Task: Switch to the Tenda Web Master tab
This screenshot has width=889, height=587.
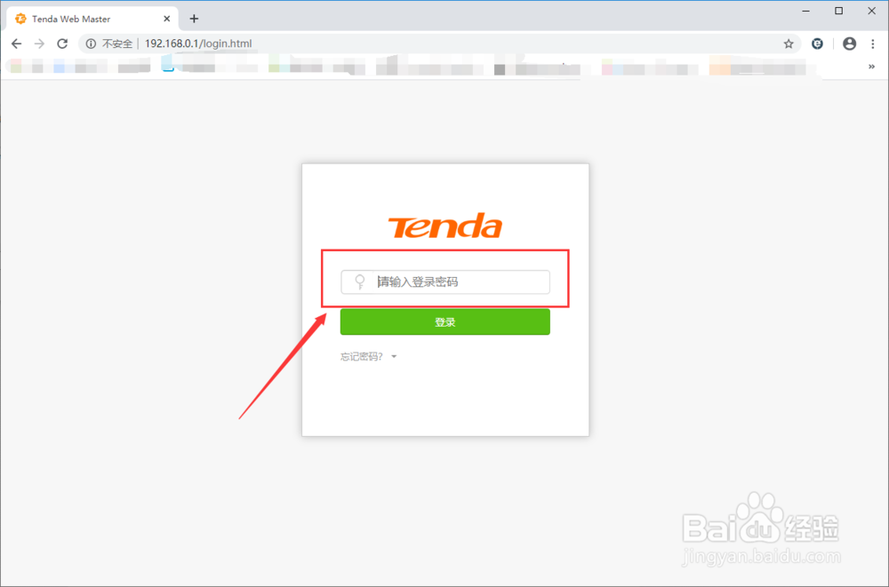Action: 92,19
